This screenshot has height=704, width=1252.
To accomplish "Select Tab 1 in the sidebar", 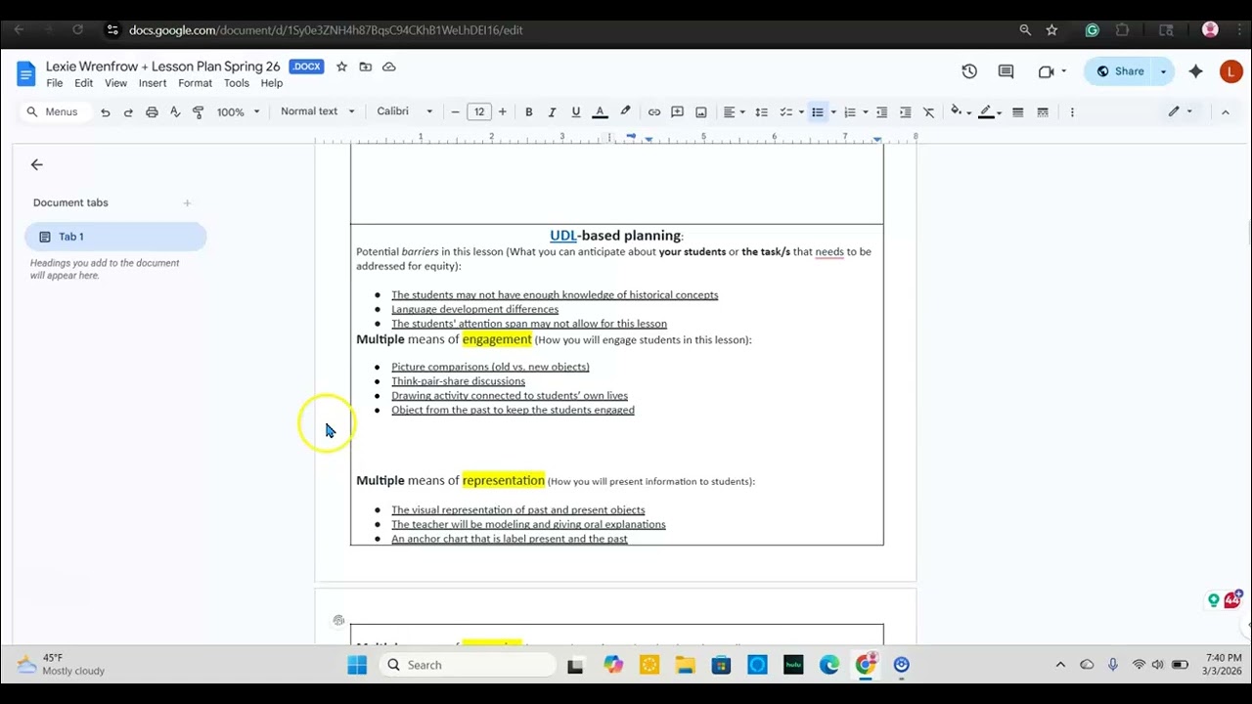I will click(115, 237).
